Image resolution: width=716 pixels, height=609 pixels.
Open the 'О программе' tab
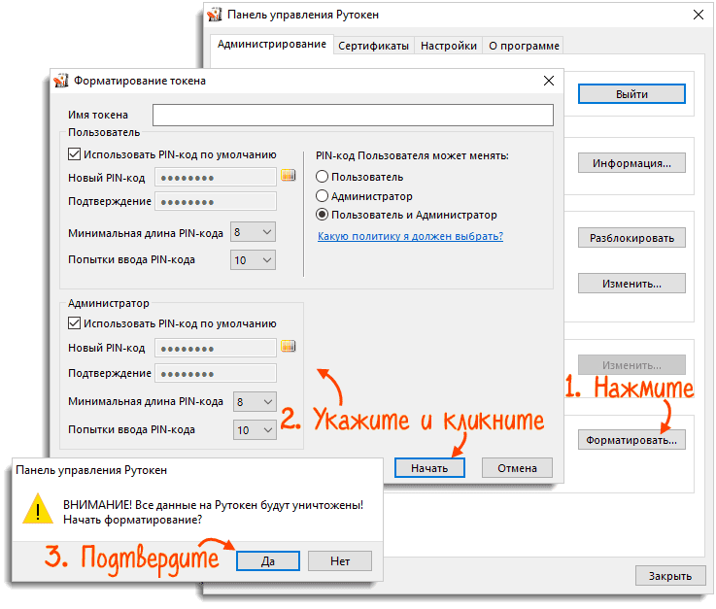pyautogui.click(x=523, y=46)
